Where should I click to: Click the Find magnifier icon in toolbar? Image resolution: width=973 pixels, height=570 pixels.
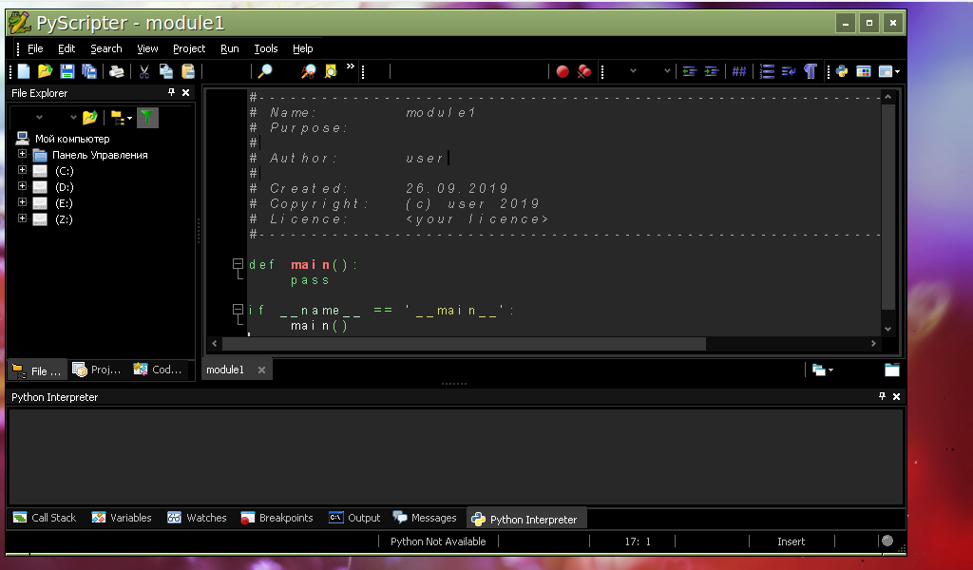(265, 71)
